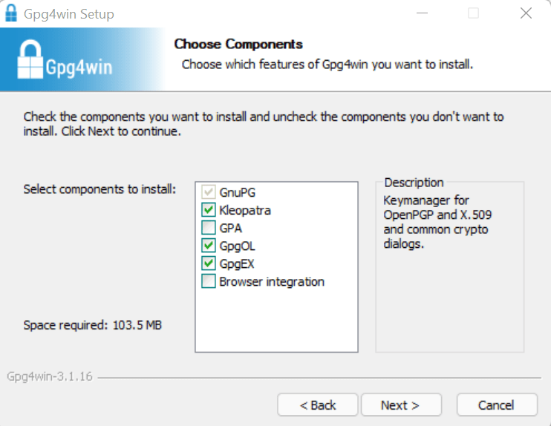Enable the GPA component checkbox
Image resolution: width=551 pixels, height=426 pixels.
coord(209,228)
